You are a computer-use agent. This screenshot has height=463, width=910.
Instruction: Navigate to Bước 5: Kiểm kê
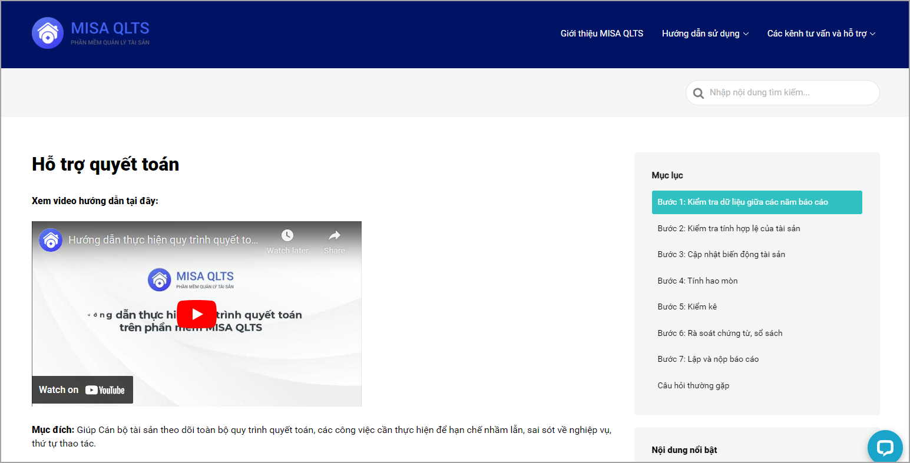click(x=687, y=307)
